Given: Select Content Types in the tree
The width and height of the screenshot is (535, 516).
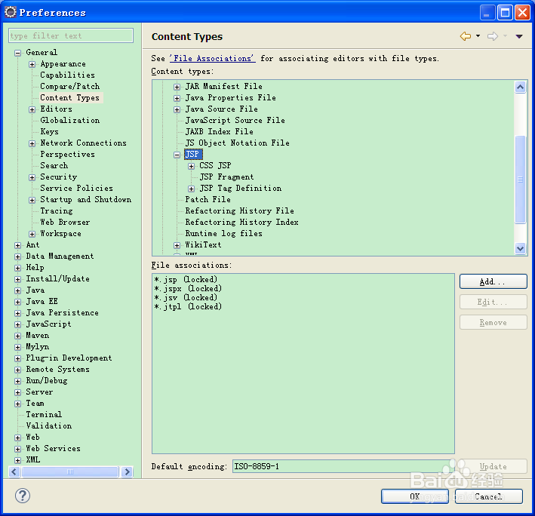Looking at the screenshot, I should click(70, 97).
